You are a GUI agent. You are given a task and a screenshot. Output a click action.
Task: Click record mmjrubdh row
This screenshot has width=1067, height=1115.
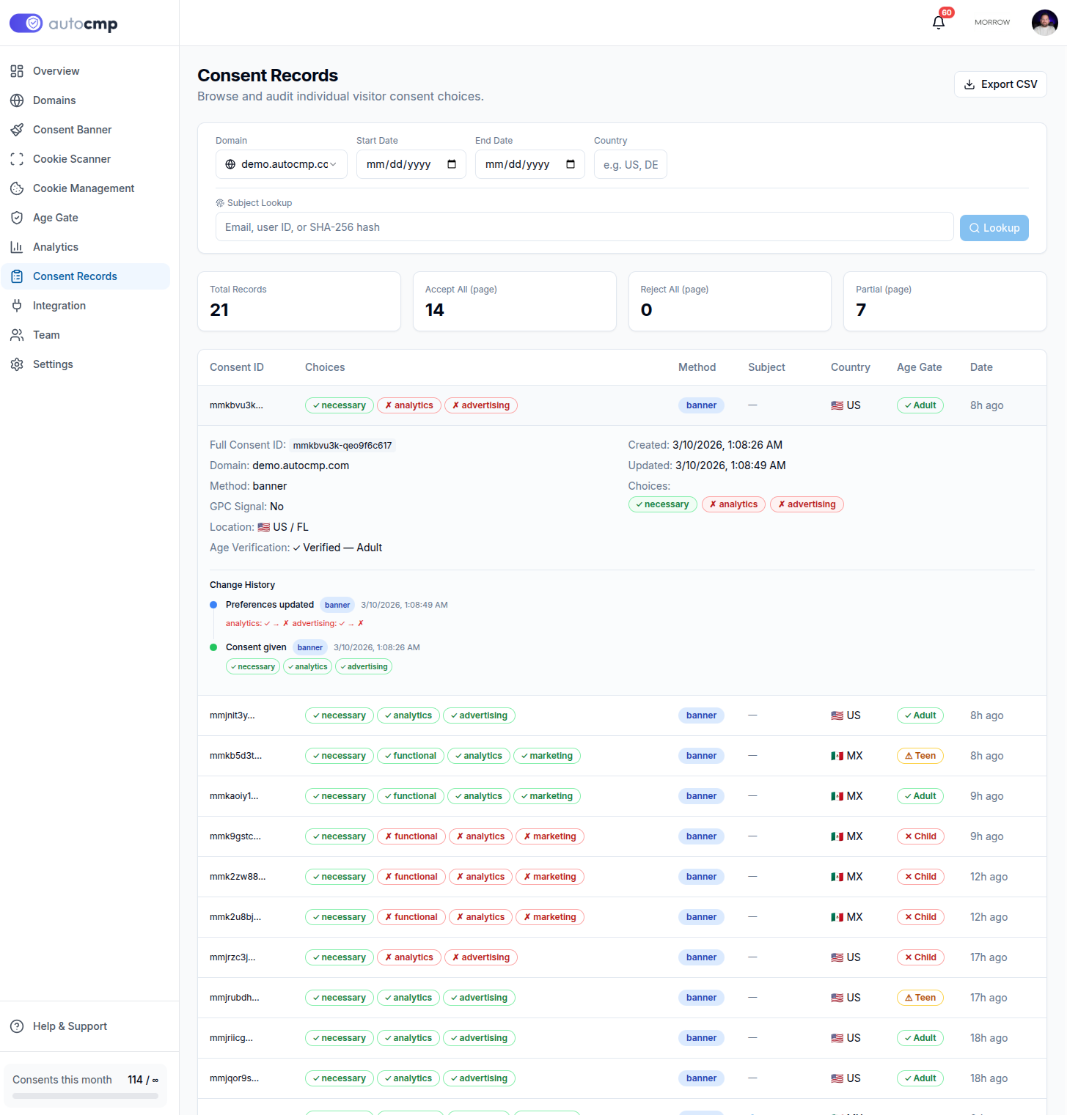pyautogui.click(x=622, y=998)
